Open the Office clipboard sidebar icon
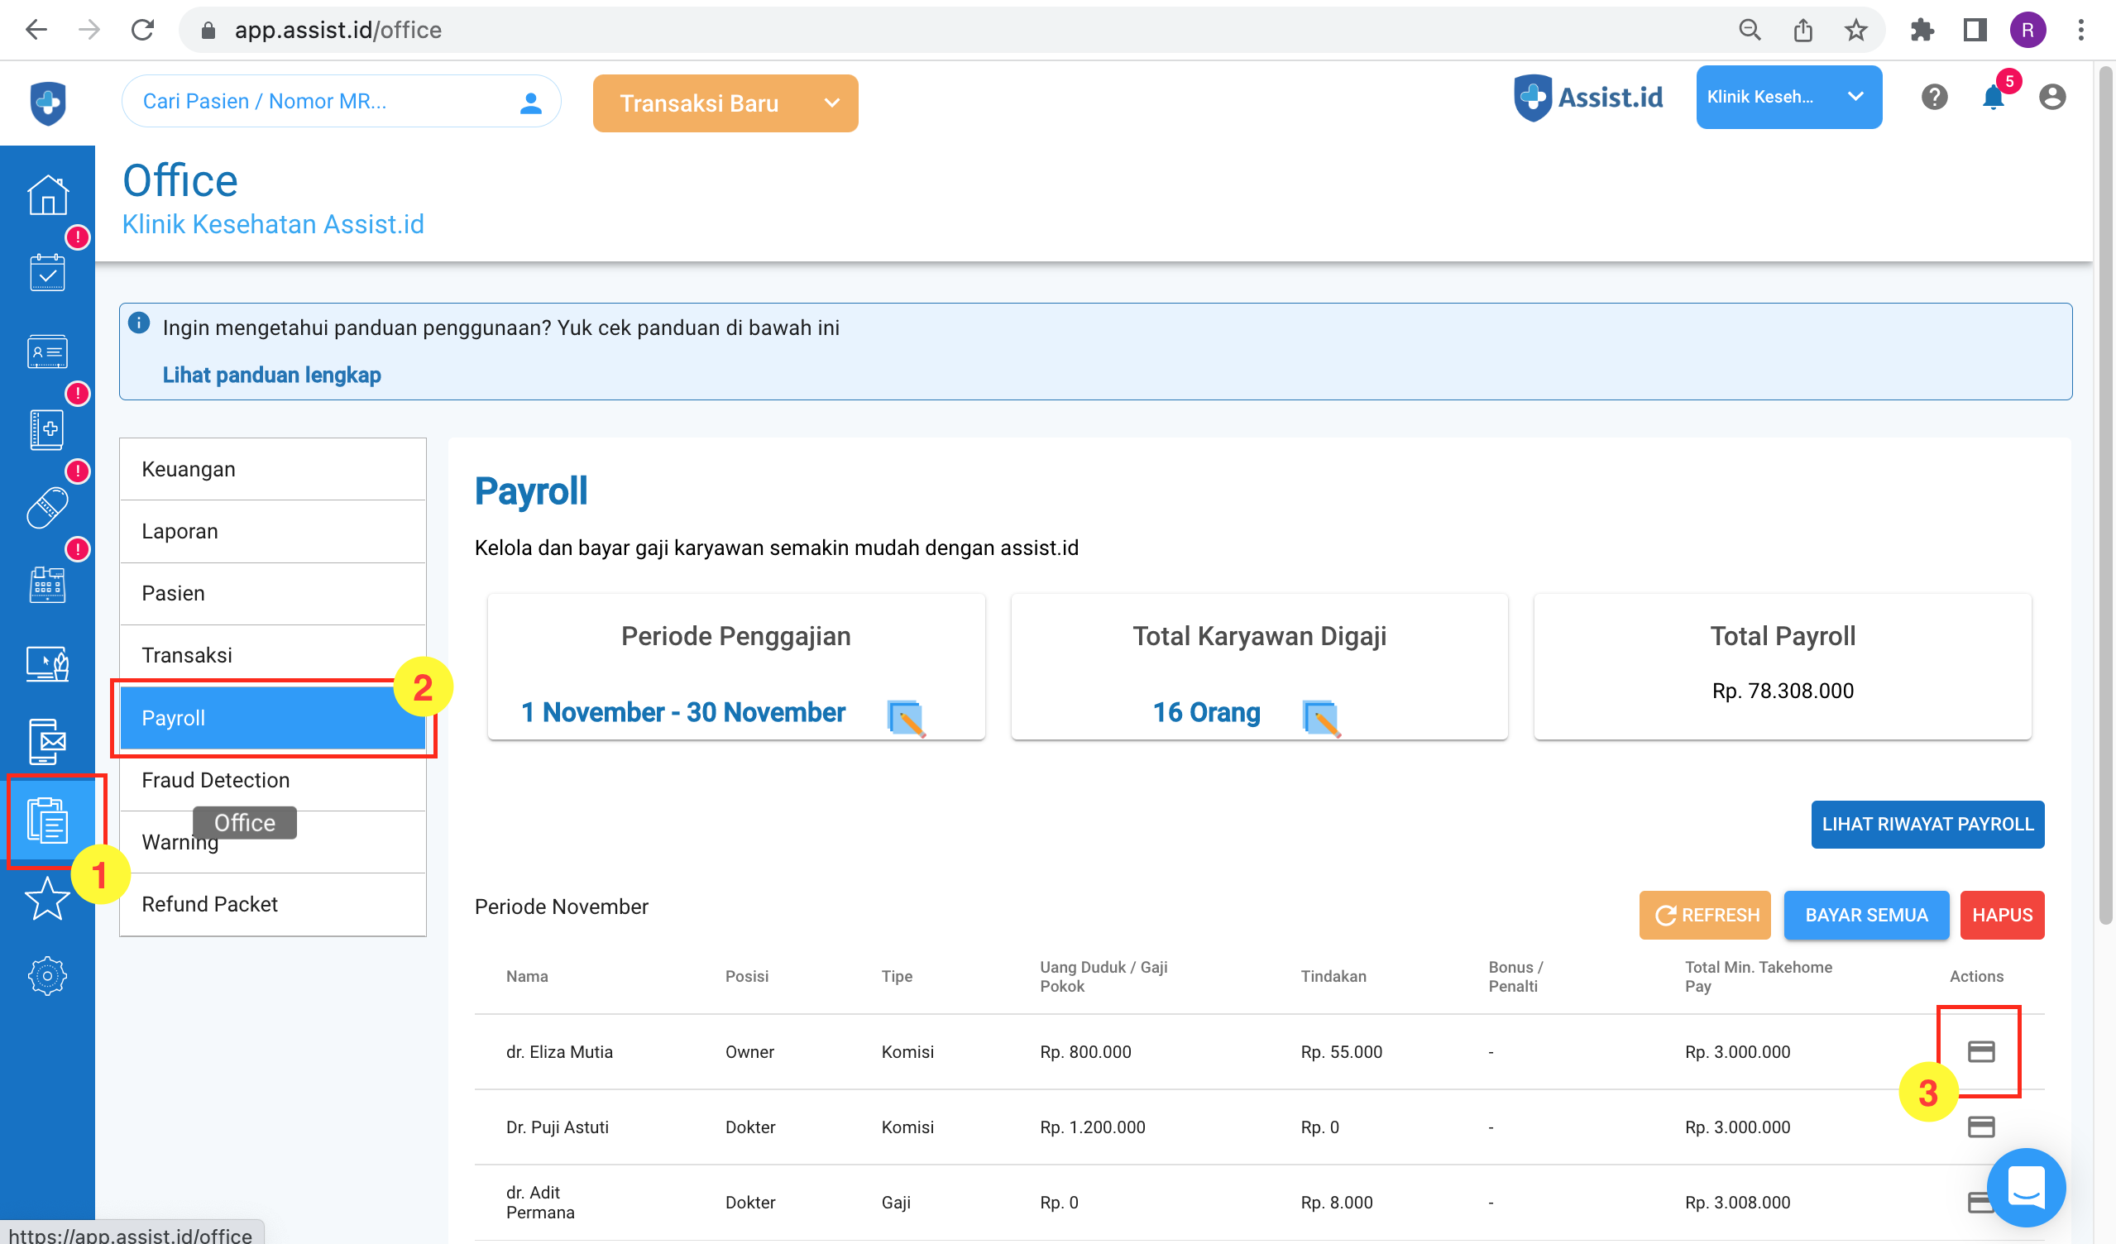Viewport: 2116px width, 1244px height. coord(47,821)
